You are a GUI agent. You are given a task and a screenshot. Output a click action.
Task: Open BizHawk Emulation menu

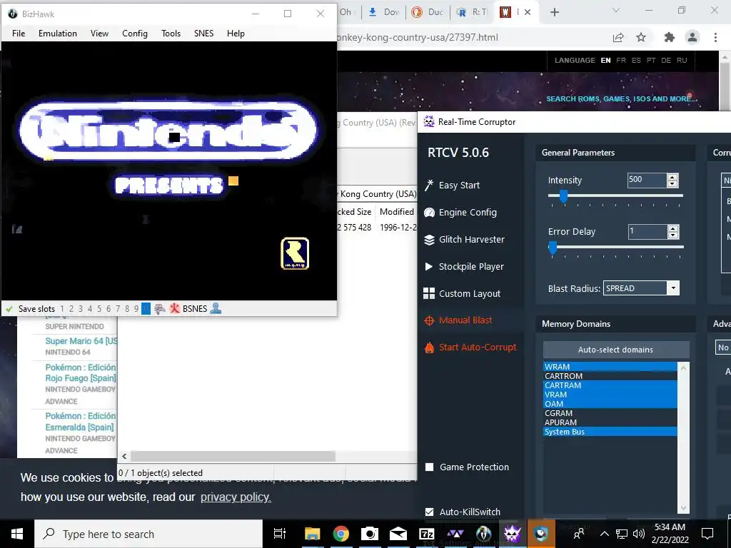point(58,33)
